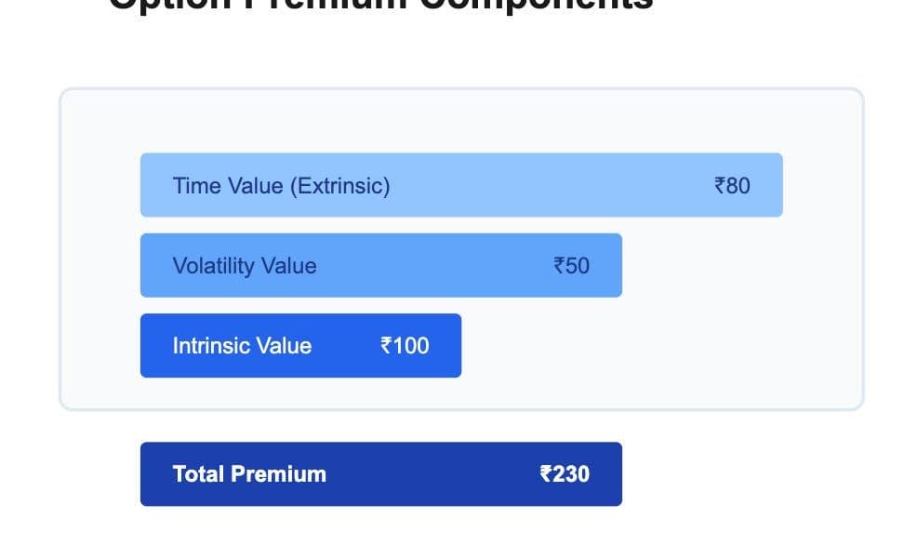Click empty panel space right of Volatility Value bar

tap(735, 266)
